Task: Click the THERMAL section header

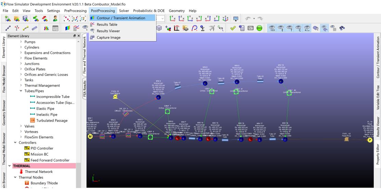Action: coord(22,166)
